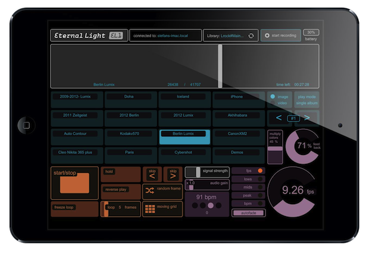
Task: Select the video radio option
Action: tap(273, 103)
